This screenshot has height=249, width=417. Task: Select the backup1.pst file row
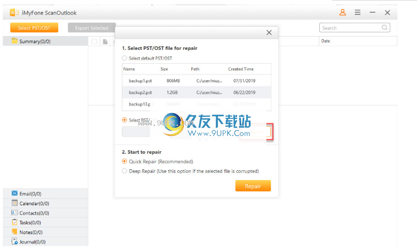click(x=196, y=81)
